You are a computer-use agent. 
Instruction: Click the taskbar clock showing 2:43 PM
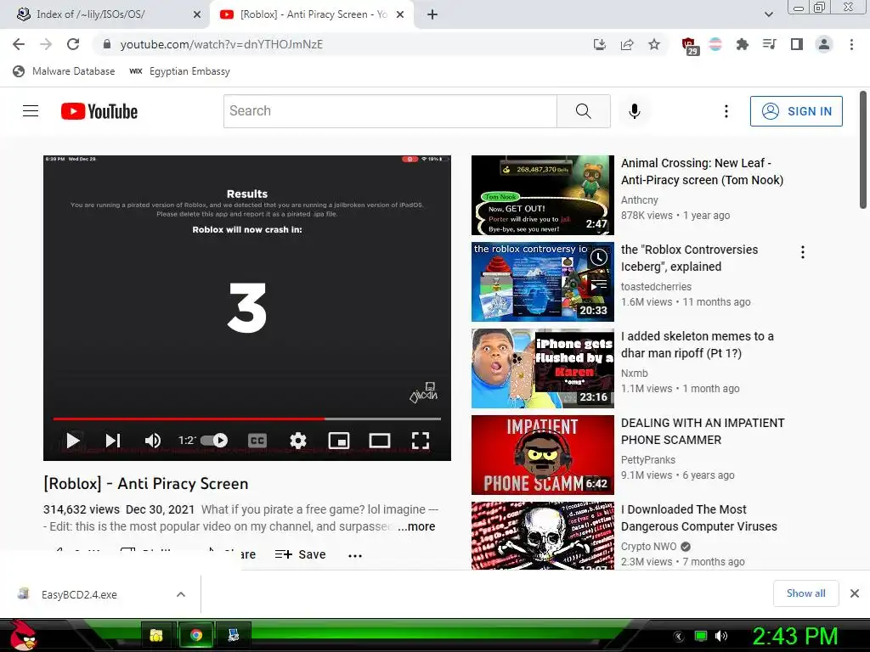click(x=794, y=636)
